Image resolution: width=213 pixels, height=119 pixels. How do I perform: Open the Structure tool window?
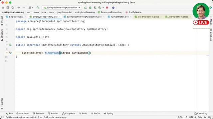pyautogui.click(x=2, y=35)
